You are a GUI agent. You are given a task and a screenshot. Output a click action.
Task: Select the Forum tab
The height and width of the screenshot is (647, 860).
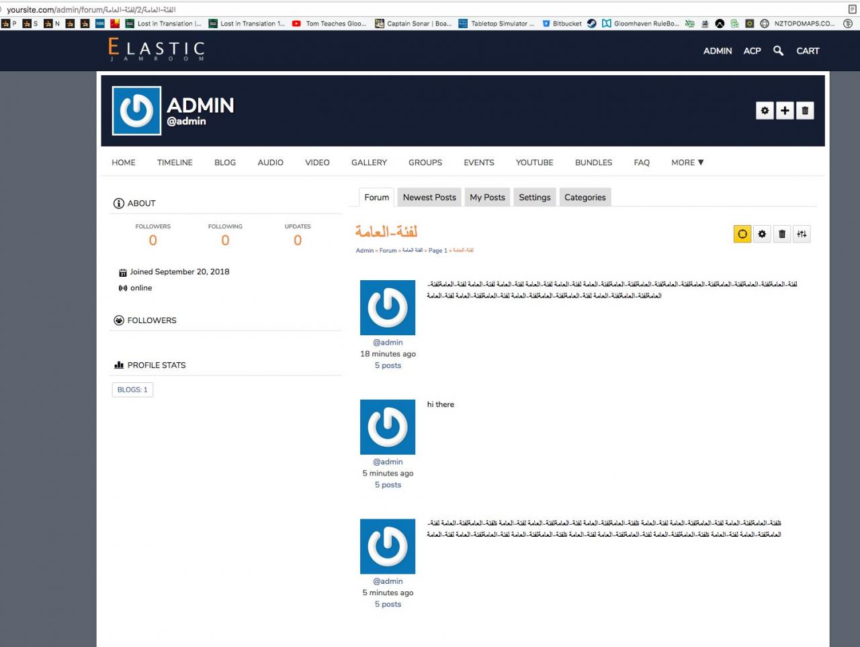pyautogui.click(x=377, y=197)
